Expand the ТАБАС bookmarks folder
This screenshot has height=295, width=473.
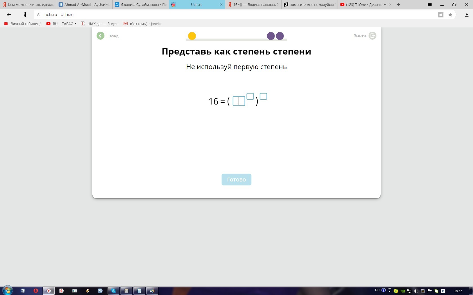[69, 24]
